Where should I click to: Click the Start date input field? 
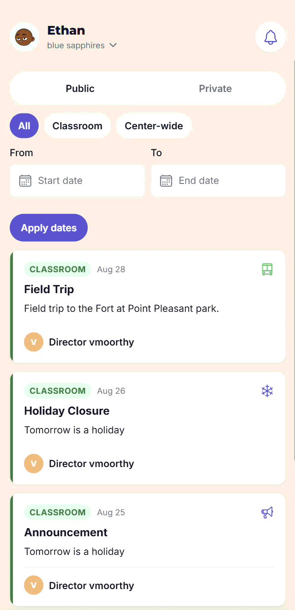click(x=77, y=181)
